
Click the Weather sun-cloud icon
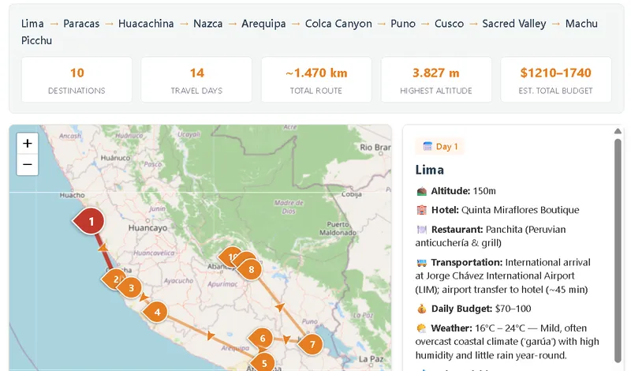421,328
